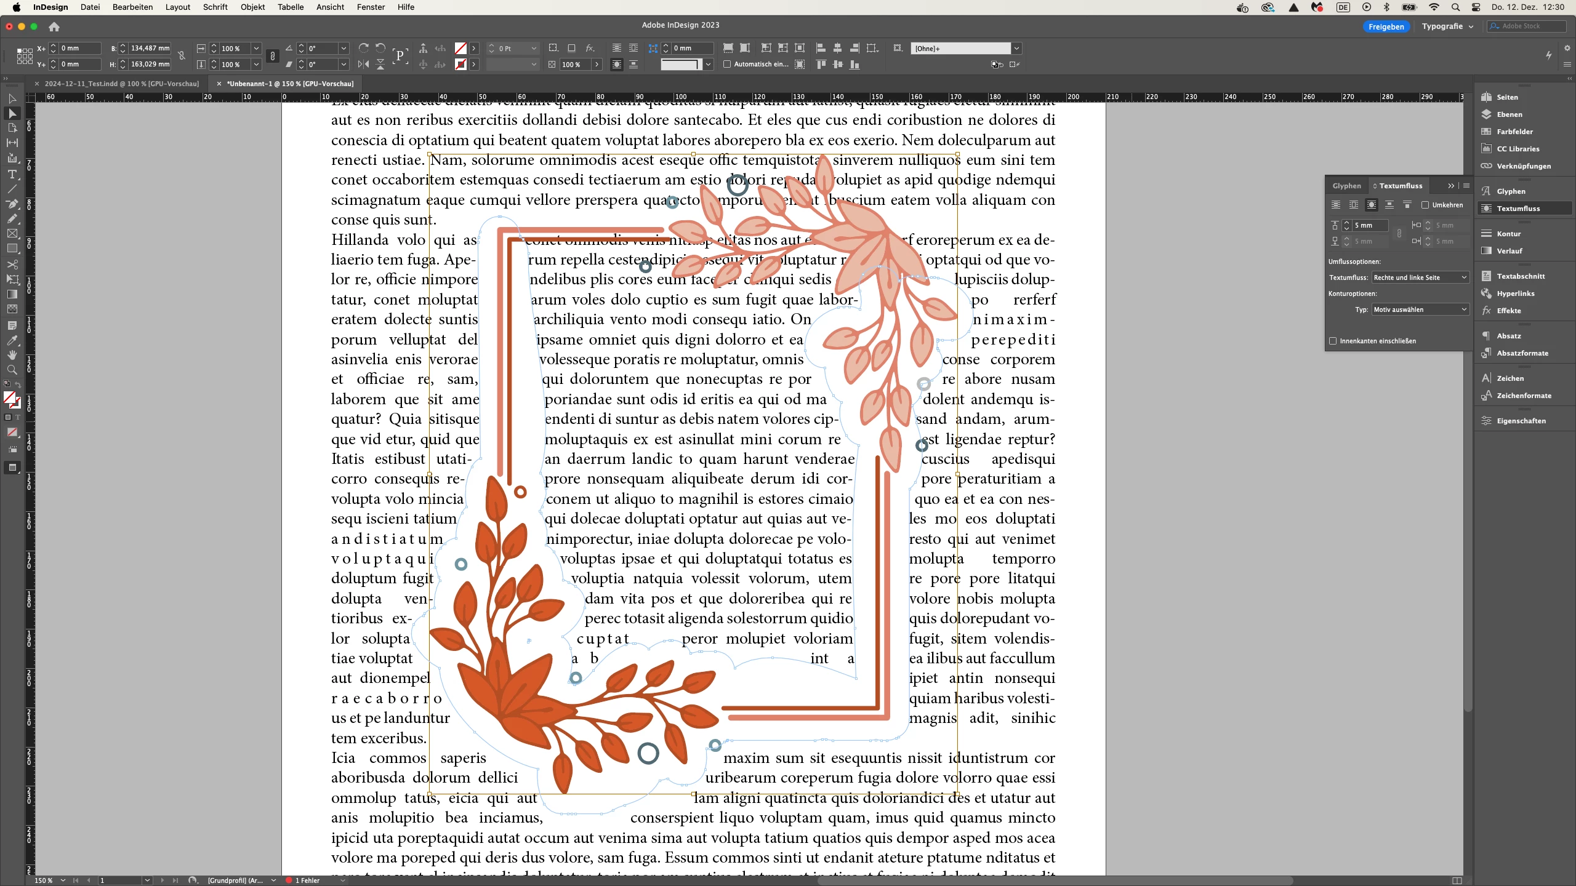Expand the Typografie workspace switcher
This screenshot has width=1576, height=886.
pyautogui.click(x=1447, y=26)
